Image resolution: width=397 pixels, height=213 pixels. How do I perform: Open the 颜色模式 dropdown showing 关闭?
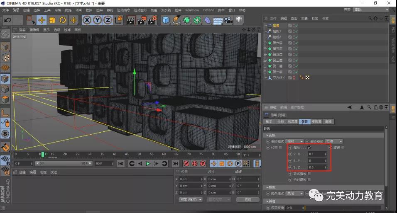[294, 194]
